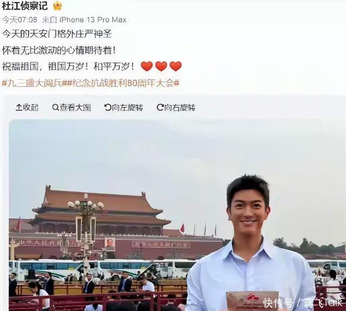The image size is (346, 311).
Task: Open the 杜江侦察记 user profile
Action: pos(25,6)
